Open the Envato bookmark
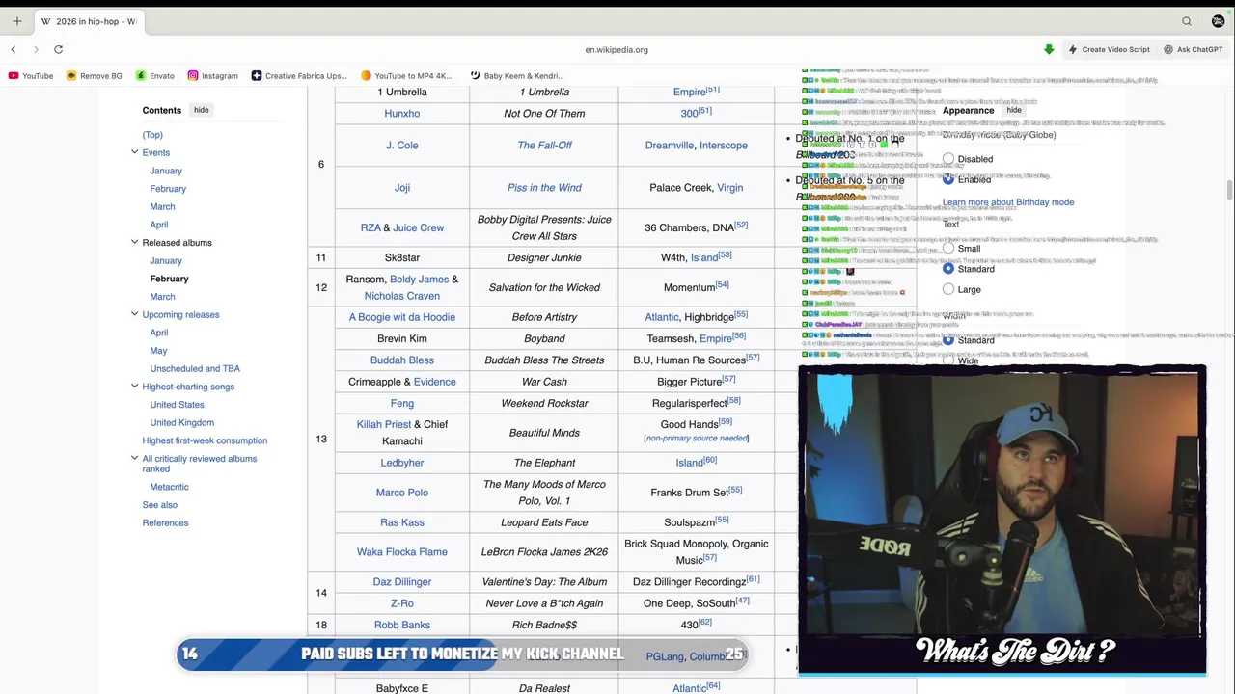 pos(154,75)
